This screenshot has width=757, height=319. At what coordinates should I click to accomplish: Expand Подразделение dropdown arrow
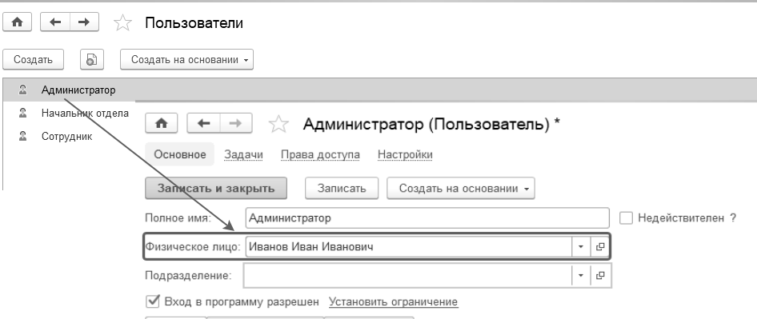point(581,276)
